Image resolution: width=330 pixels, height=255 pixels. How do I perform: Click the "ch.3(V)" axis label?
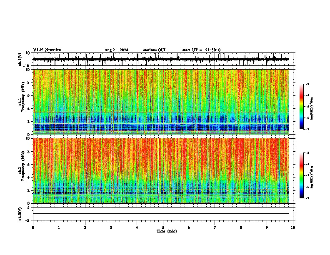point(20,214)
